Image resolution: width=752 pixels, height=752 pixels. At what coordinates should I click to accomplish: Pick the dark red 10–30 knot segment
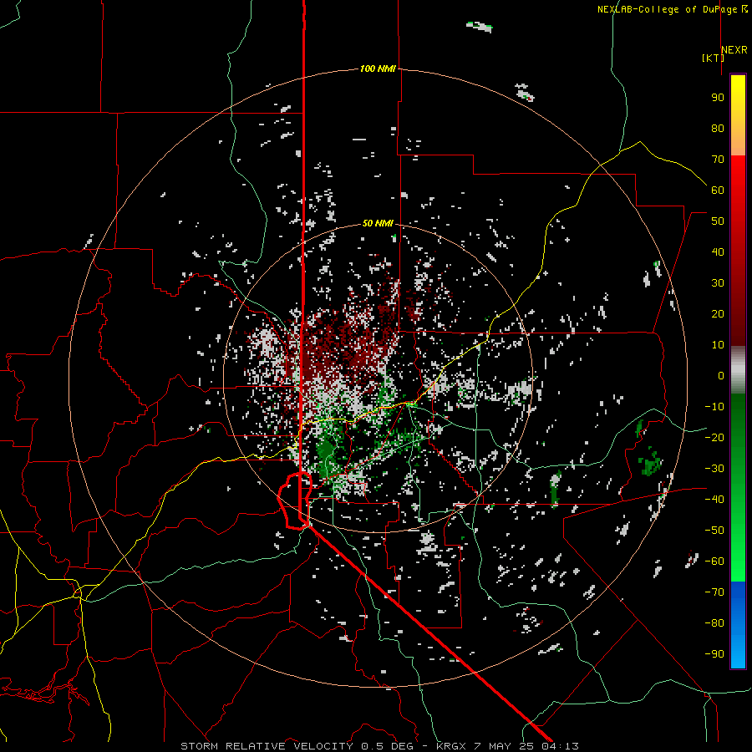[738, 314]
